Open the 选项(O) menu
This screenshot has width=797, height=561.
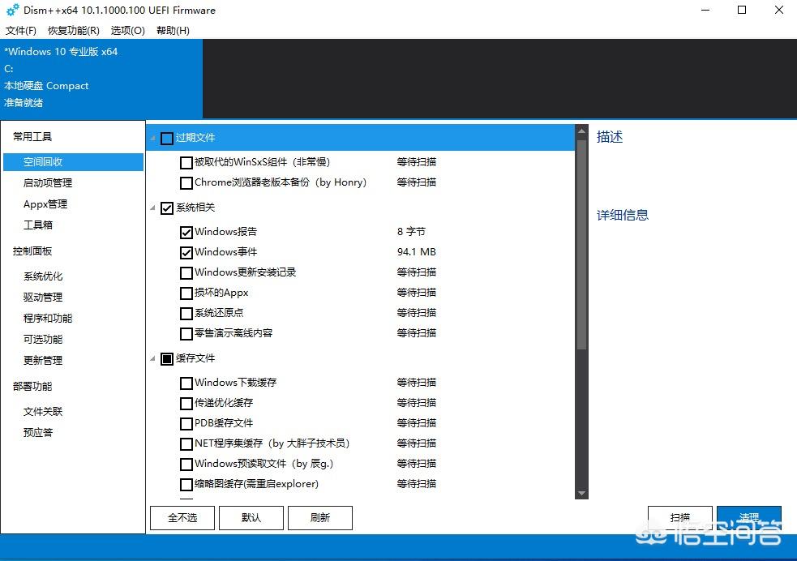(127, 31)
